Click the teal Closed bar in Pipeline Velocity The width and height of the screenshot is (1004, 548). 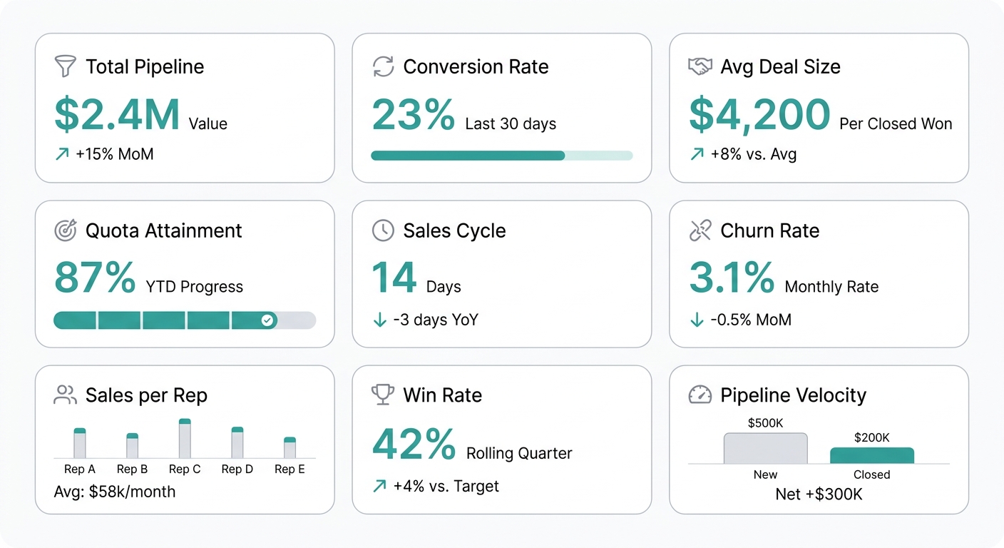tap(872, 456)
